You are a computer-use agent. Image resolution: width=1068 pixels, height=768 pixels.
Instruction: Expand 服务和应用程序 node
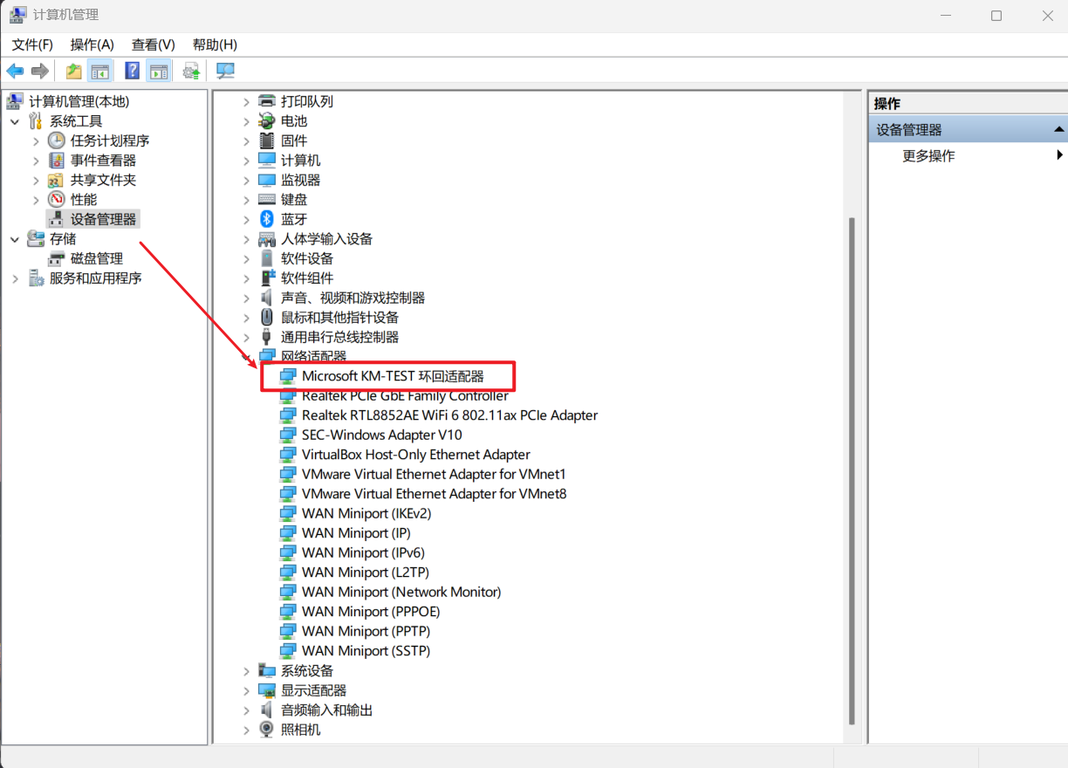[x=15, y=278]
